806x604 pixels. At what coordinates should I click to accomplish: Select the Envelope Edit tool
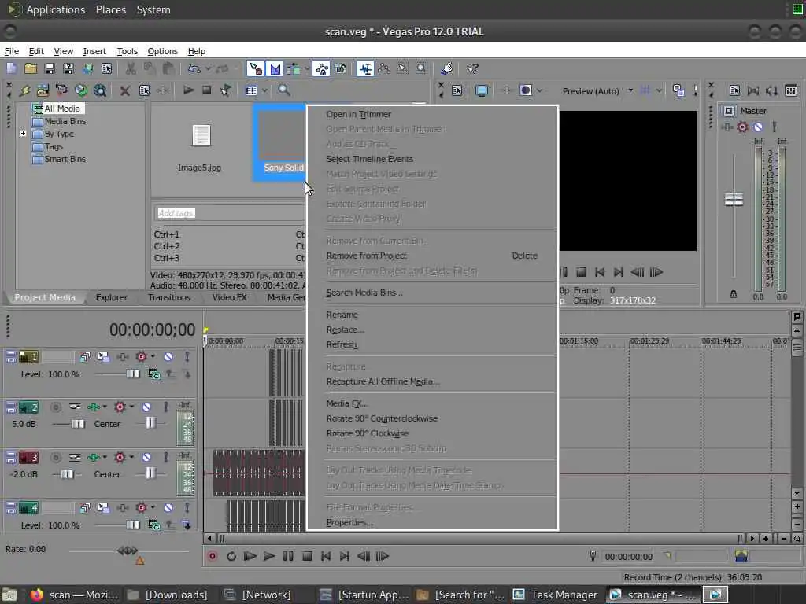pos(384,68)
